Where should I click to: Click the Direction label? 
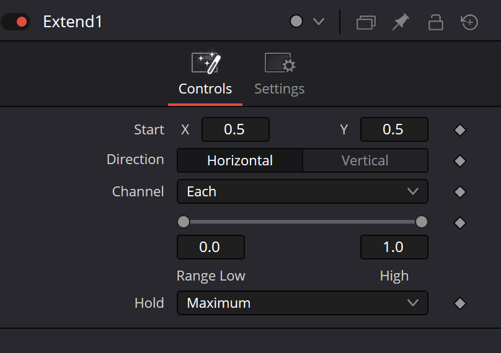coord(135,160)
